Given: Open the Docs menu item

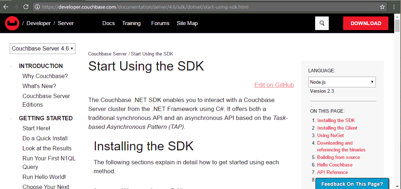Looking at the screenshot, I should 109,23.
